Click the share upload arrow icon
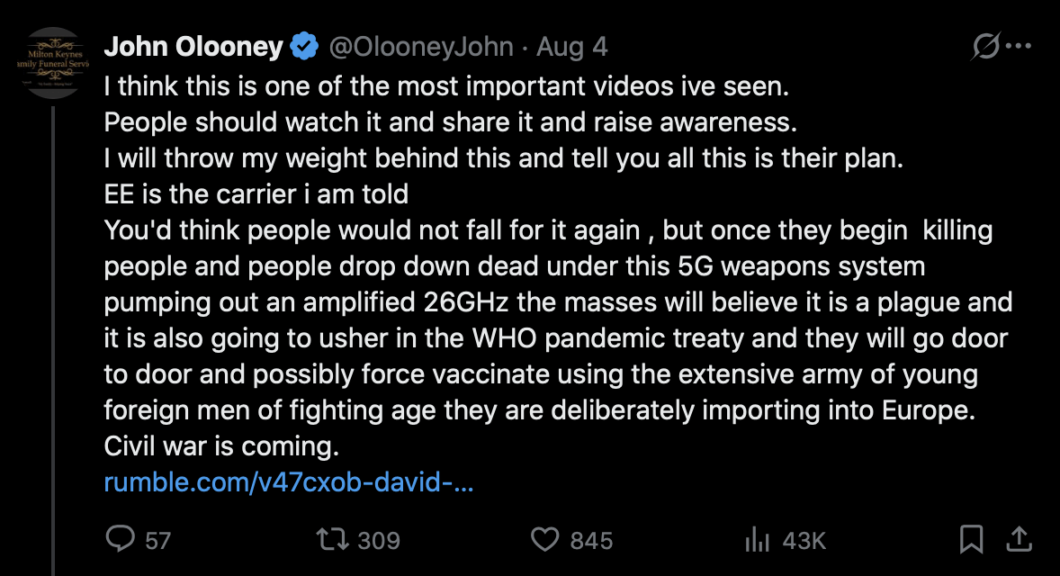Screen dimensions: 1060x576 coord(1018,538)
